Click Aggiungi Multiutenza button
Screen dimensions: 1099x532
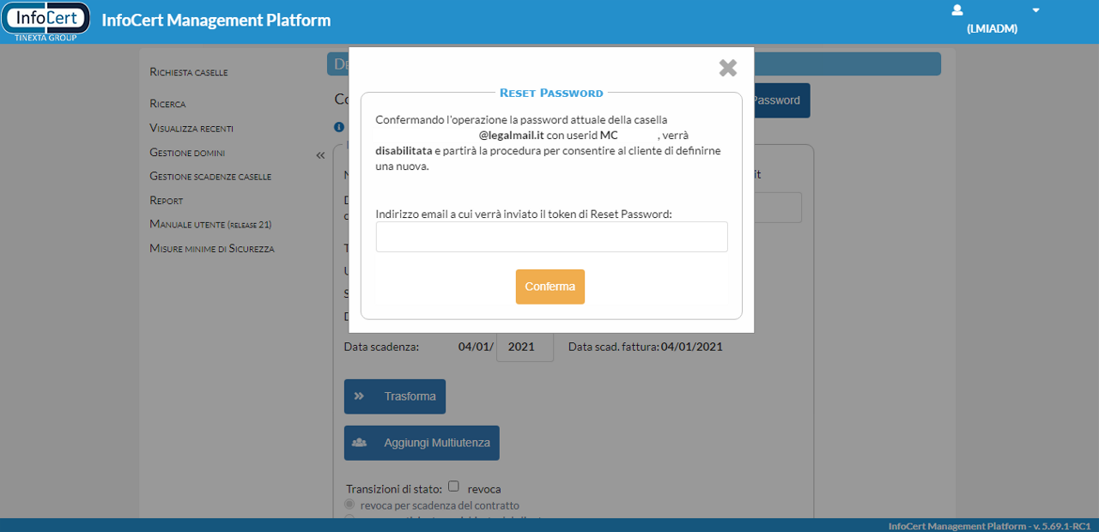[x=422, y=443]
